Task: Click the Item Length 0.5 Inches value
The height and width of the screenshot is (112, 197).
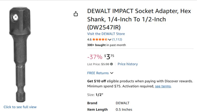Action: 124,109
